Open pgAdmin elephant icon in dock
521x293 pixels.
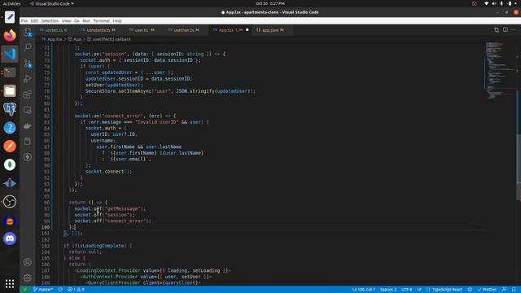(x=10, y=109)
